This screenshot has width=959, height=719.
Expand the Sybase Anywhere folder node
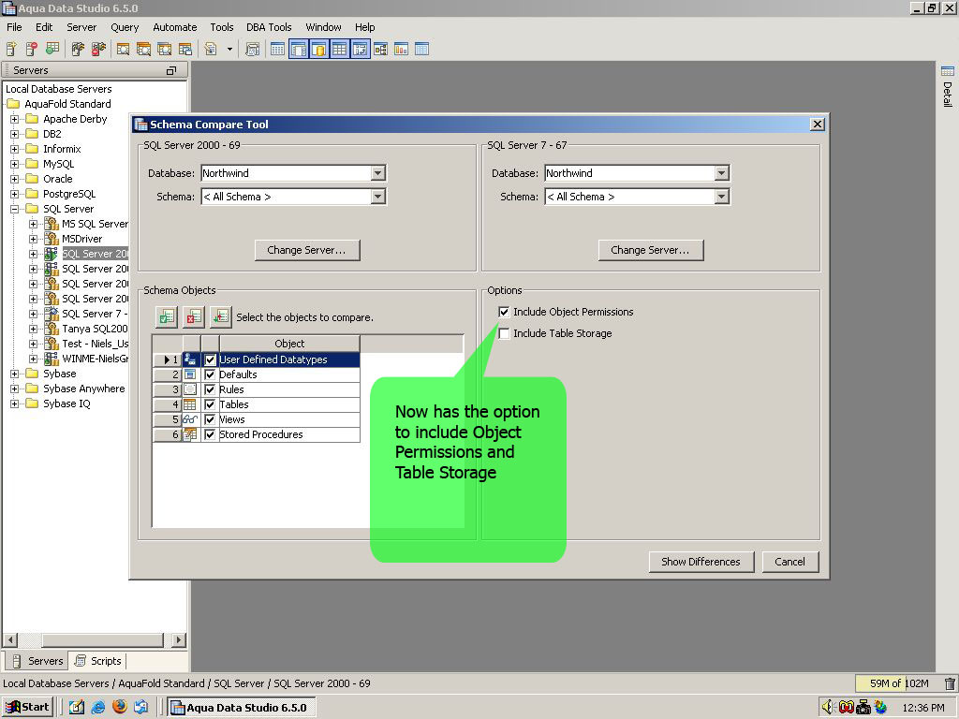15,389
